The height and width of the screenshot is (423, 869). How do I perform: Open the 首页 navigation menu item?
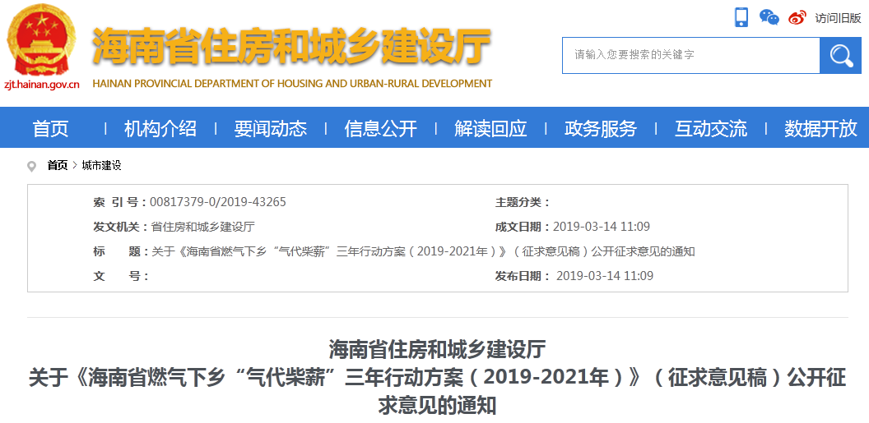point(51,128)
